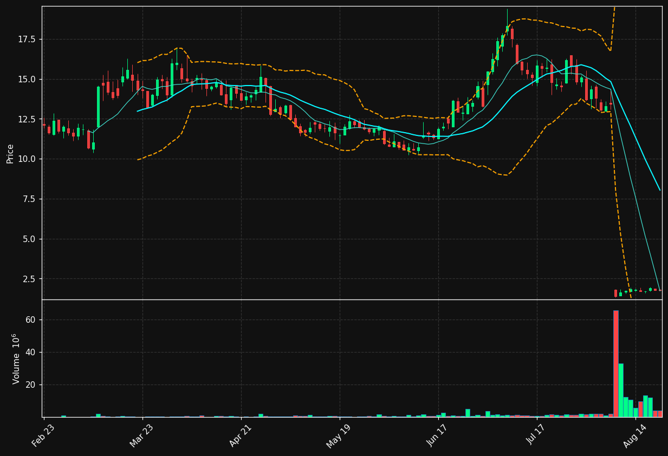Viewport: 668px width, 456px height.
Task: Click the 17.5 price axis tick
Action: click(28, 39)
